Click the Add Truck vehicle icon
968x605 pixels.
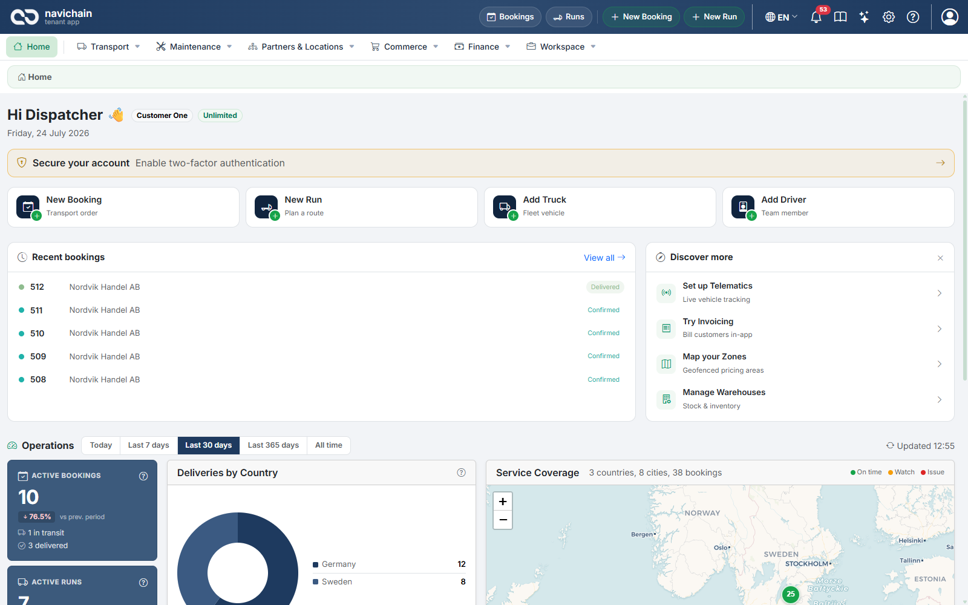pyautogui.click(x=505, y=207)
